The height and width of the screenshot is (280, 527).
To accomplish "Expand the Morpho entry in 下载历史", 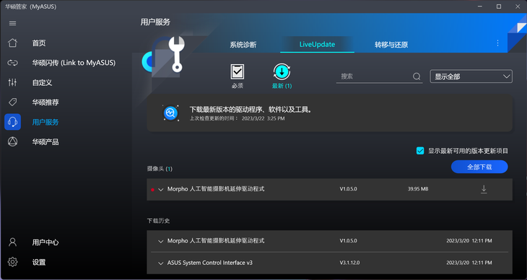I will [x=161, y=241].
